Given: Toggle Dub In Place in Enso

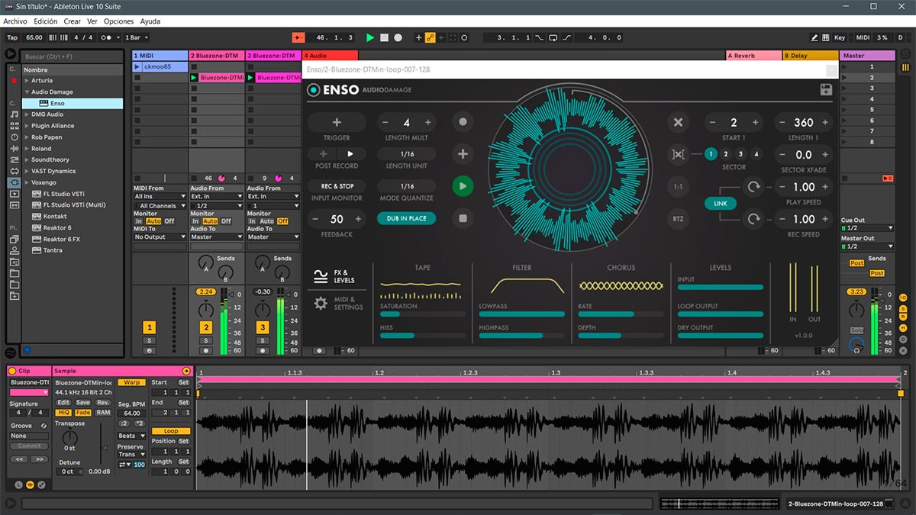Looking at the screenshot, I should tap(407, 218).
